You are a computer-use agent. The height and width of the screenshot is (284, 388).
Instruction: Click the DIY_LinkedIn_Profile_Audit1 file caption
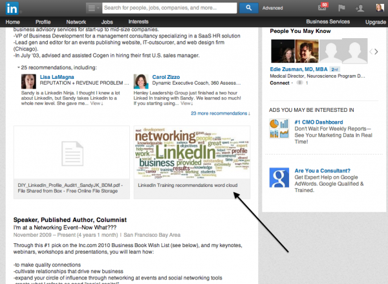(x=70, y=188)
